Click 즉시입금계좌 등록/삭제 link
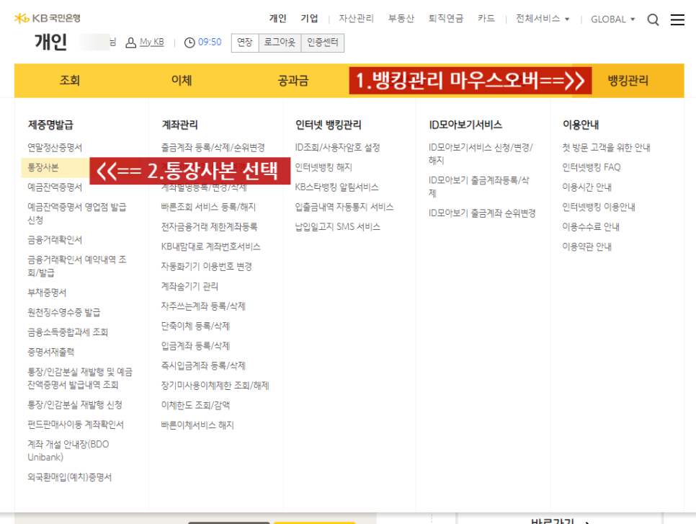This screenshot has width=696, height=524. point(203,365)
